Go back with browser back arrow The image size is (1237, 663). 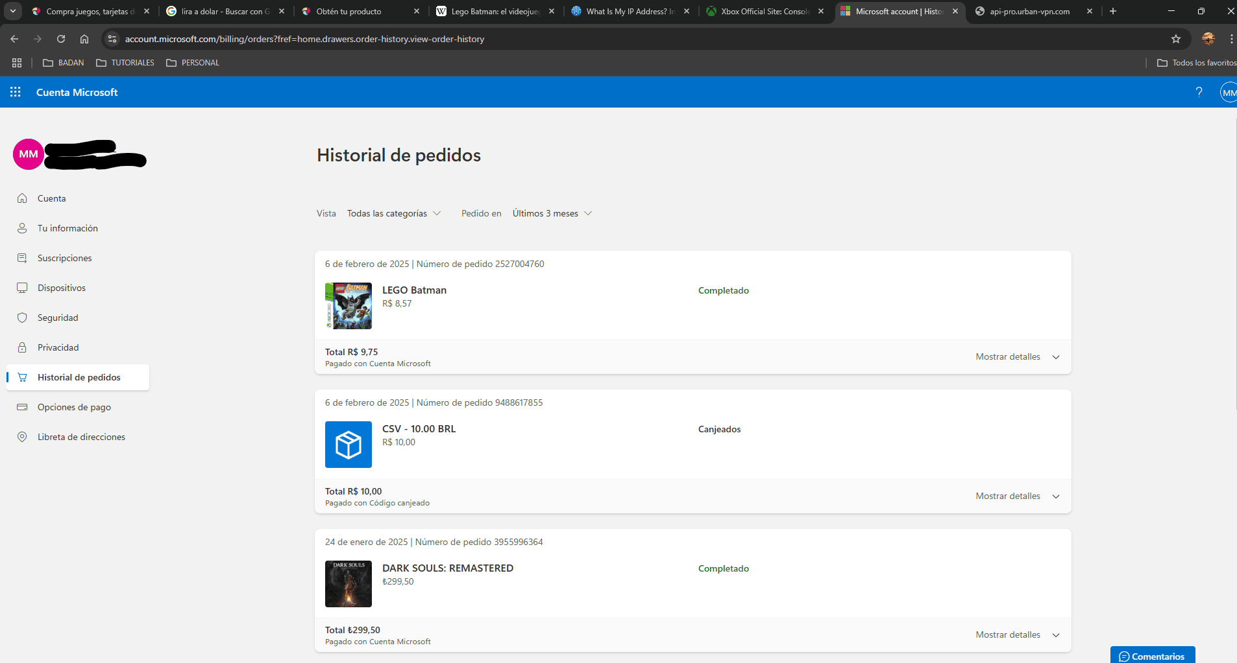point(14,39)
